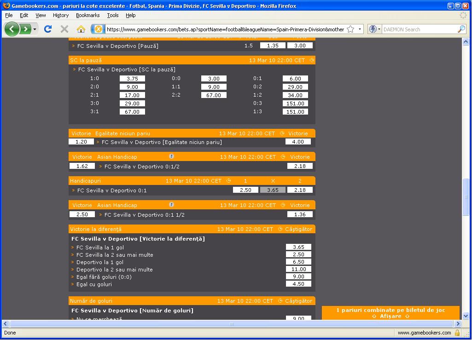Reload the page with the blue refresh icon
This screenshot has height=340, width=472.
click(48, 29)
